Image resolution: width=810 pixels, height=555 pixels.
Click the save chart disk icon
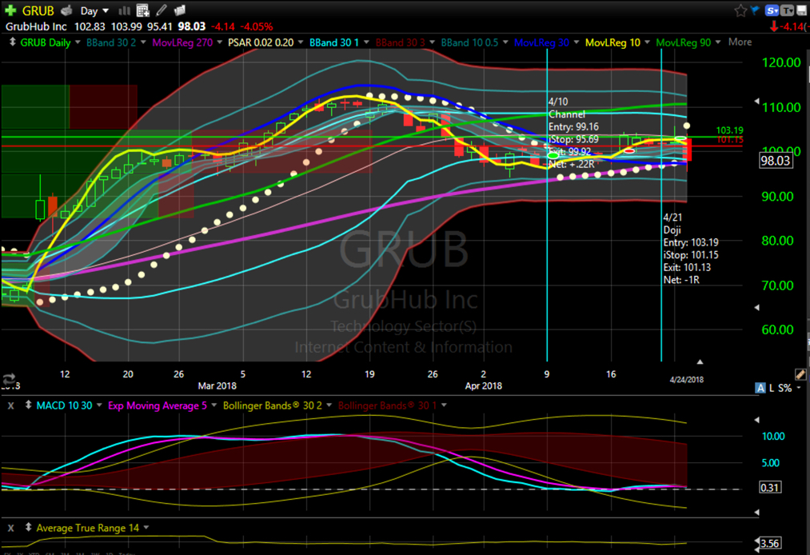click(801, 10)
